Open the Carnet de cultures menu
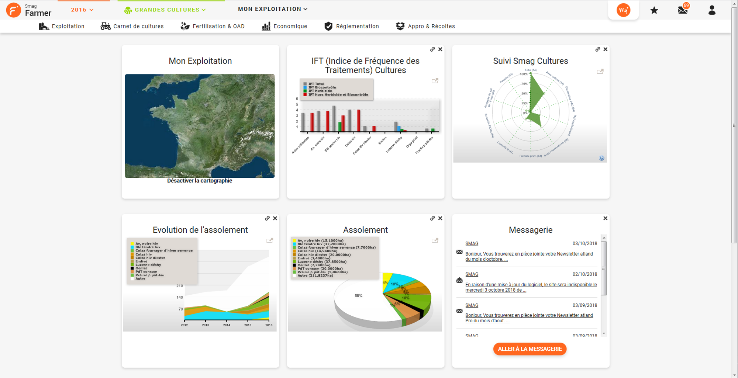The width and height of the screenshot is (738, 378). [132, 26]
